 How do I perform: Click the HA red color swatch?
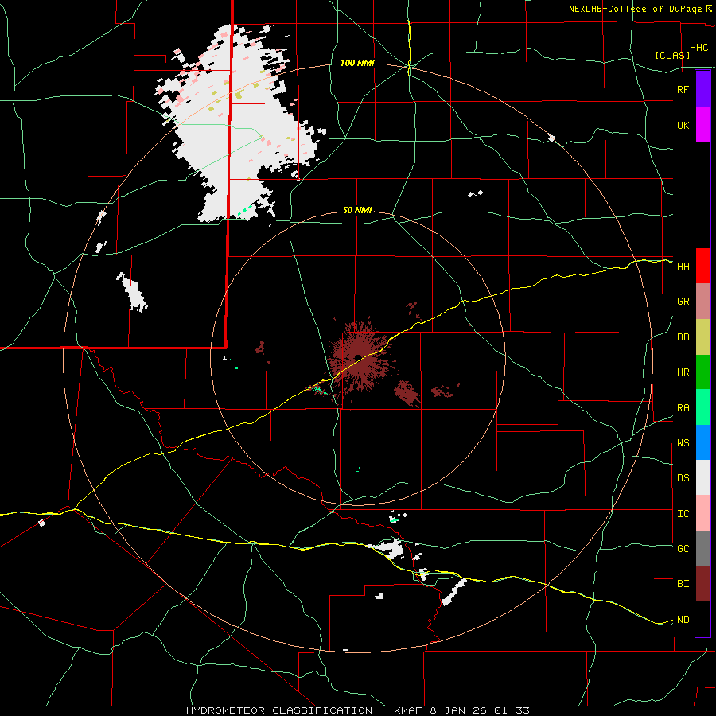pyautogui.click(x=702, y=266)
